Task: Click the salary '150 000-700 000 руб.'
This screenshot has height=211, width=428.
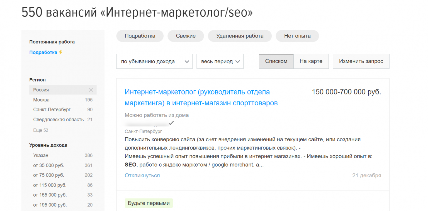Action: [x=346, y=92]
